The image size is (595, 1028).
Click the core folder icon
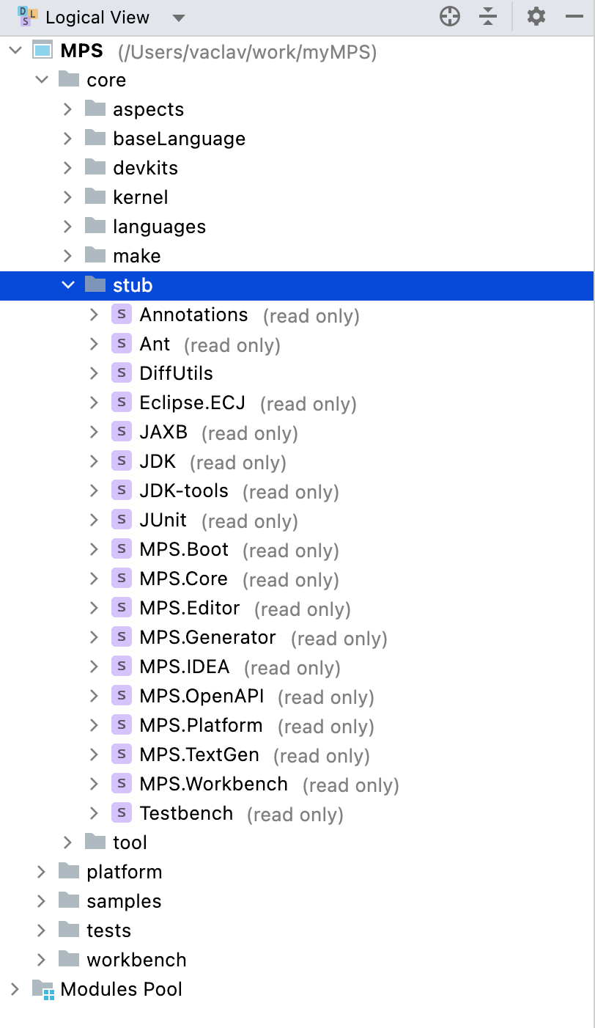70,79
